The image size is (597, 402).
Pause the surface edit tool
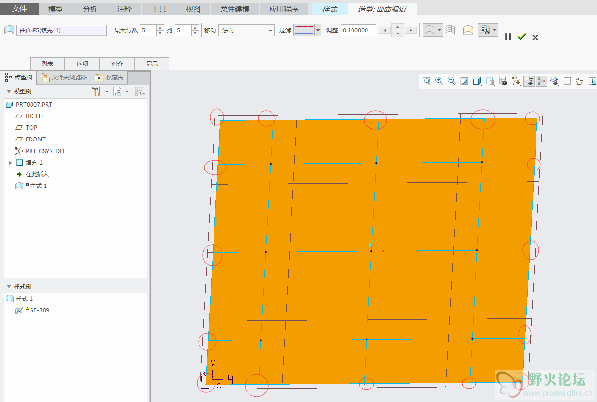pos(508,37)
